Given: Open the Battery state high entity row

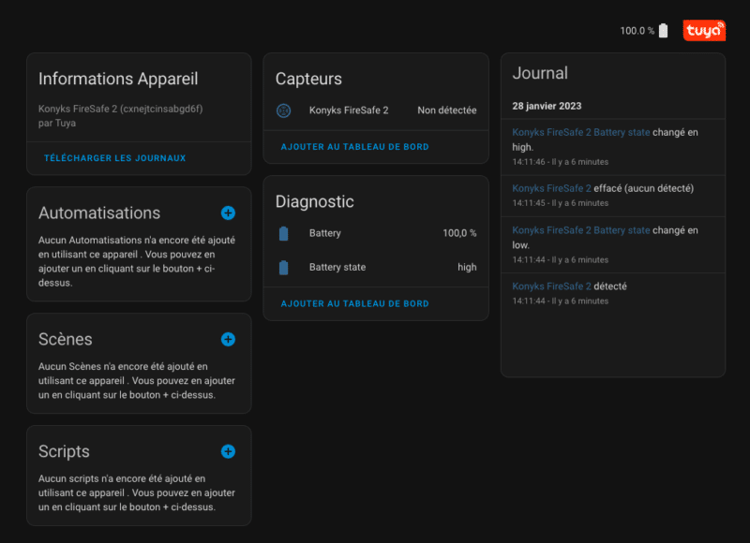Looking at the screenshot, I should pos(375,268).
